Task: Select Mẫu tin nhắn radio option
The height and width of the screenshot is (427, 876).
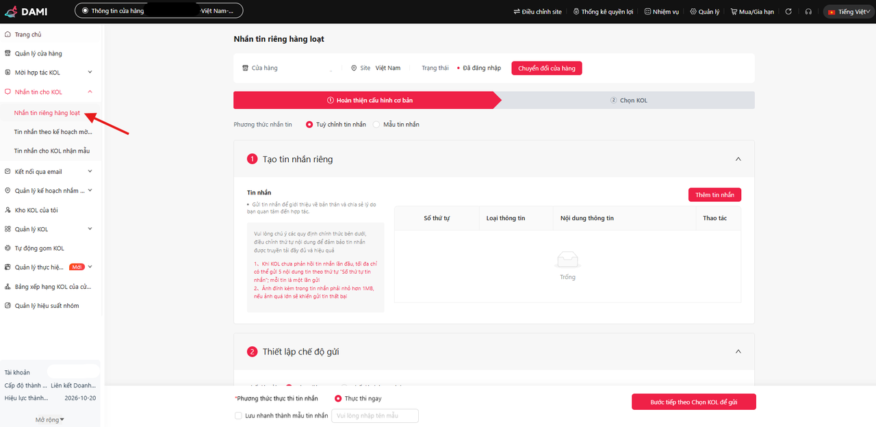Action: (x=376, y=125)
